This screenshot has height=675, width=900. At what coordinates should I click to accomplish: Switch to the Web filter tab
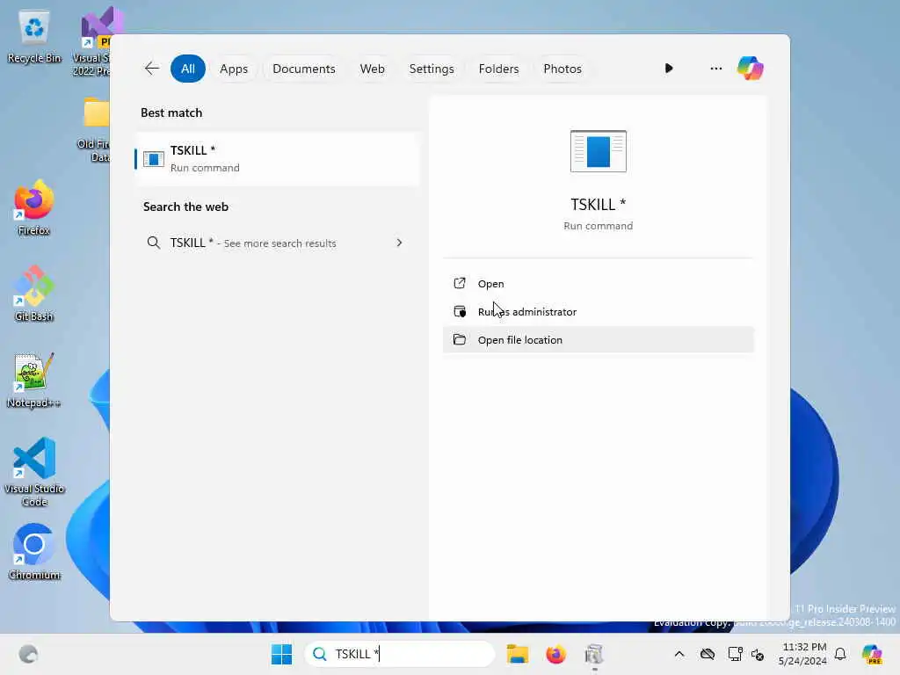(x=372, y=69)
